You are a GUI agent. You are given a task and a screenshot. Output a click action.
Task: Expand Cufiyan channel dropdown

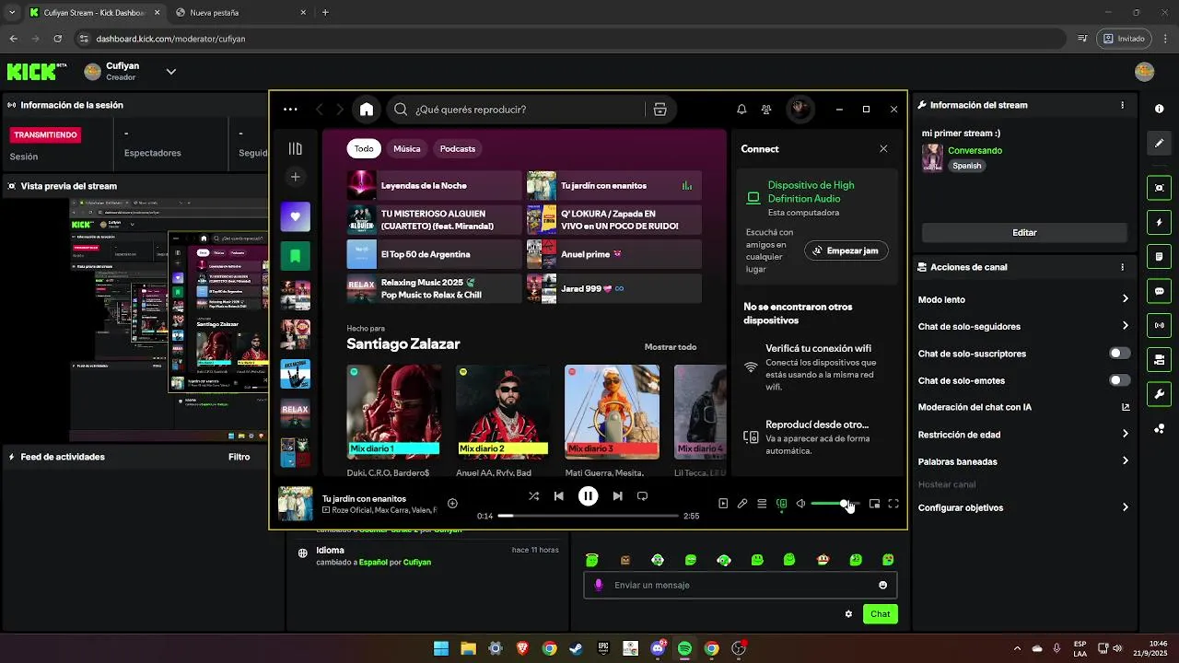[170, 71]
